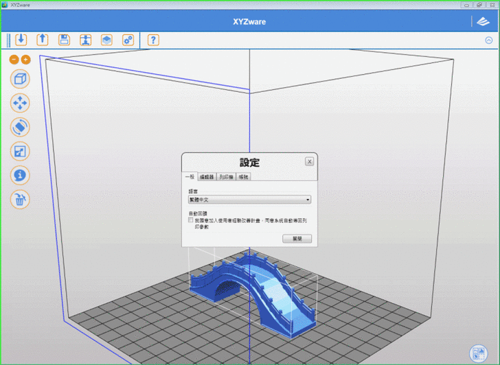The height and width of the screenshot is (365, 500).
Task: Click the Export model toolbar icon
Action: (42, 40)
